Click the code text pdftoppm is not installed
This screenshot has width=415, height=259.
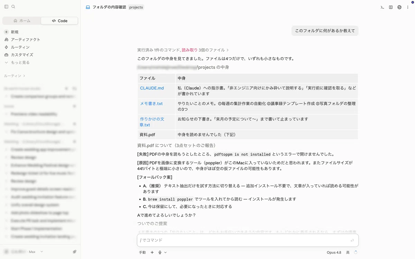[242, 154]
